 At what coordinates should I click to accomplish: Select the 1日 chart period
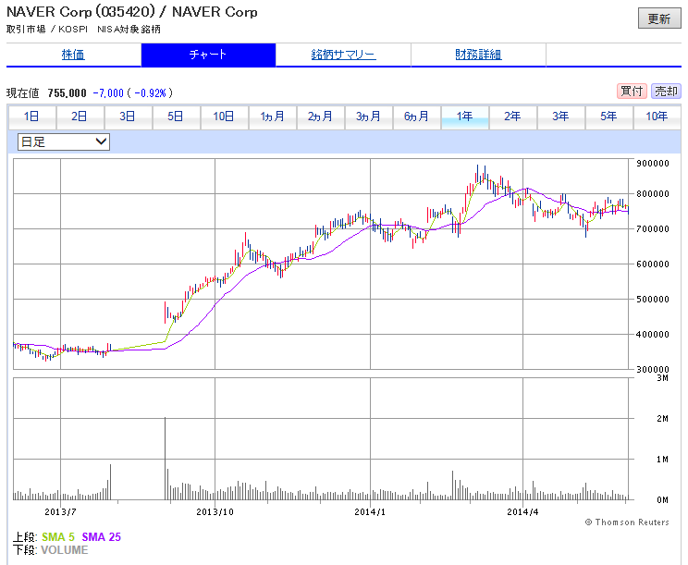click(x=32, y=117)
